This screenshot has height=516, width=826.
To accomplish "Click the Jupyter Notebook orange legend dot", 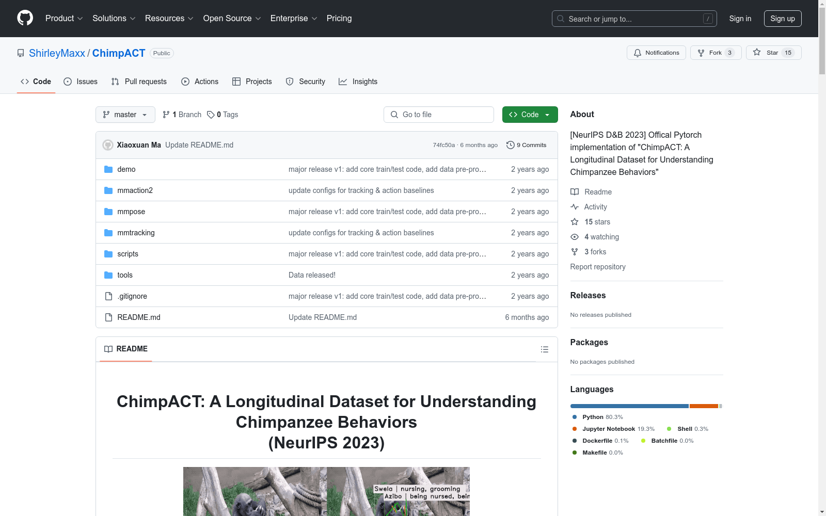I will pos(575,429).
